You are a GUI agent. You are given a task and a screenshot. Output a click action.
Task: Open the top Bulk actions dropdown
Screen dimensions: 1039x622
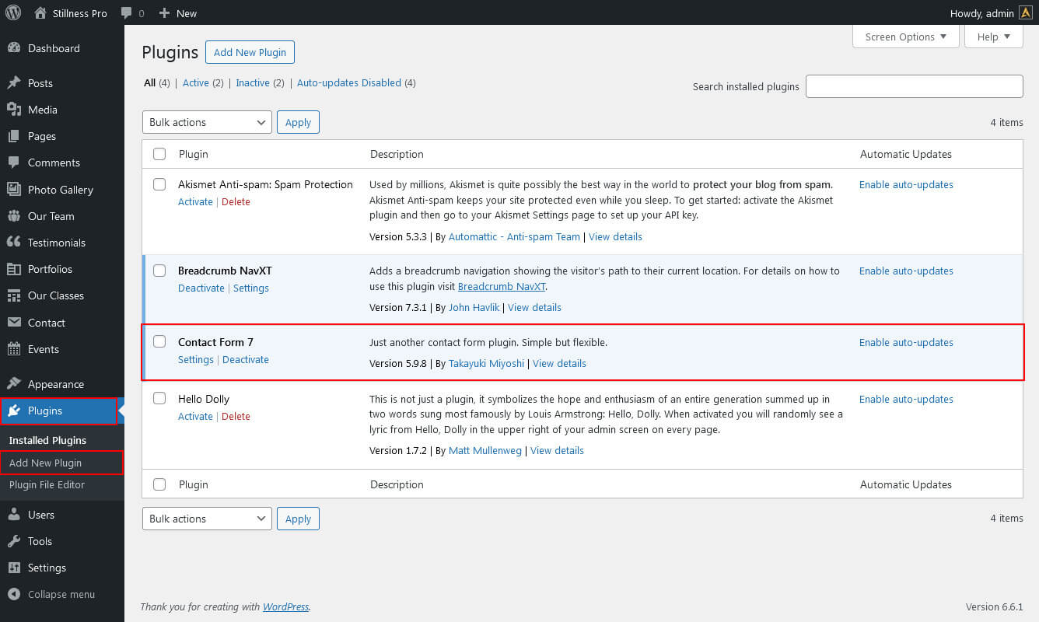(207, 122)
